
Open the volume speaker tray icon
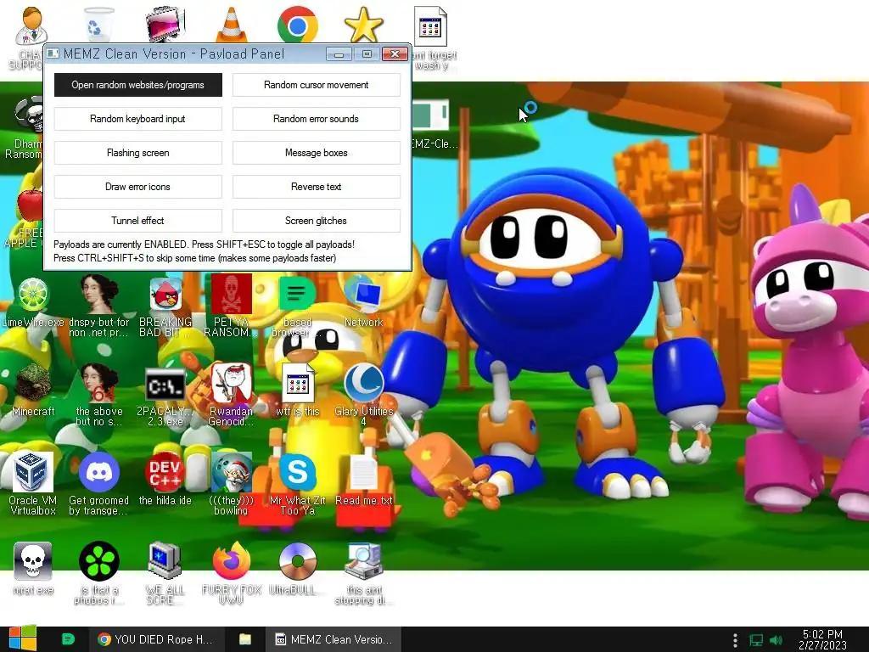[776, 640]
